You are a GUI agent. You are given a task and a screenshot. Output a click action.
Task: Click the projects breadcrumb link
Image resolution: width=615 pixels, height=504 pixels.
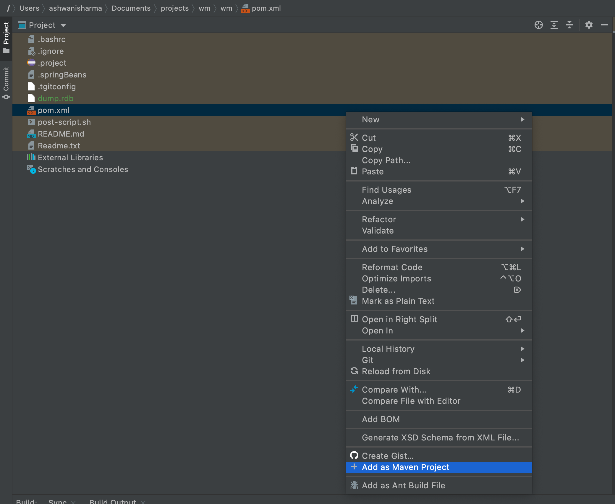(x=174, y=8)
